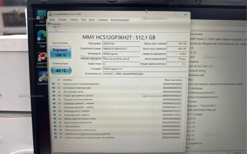Click the blue status dot of row 06
Viewport: 247px width, 154px height.
[54, 103]
